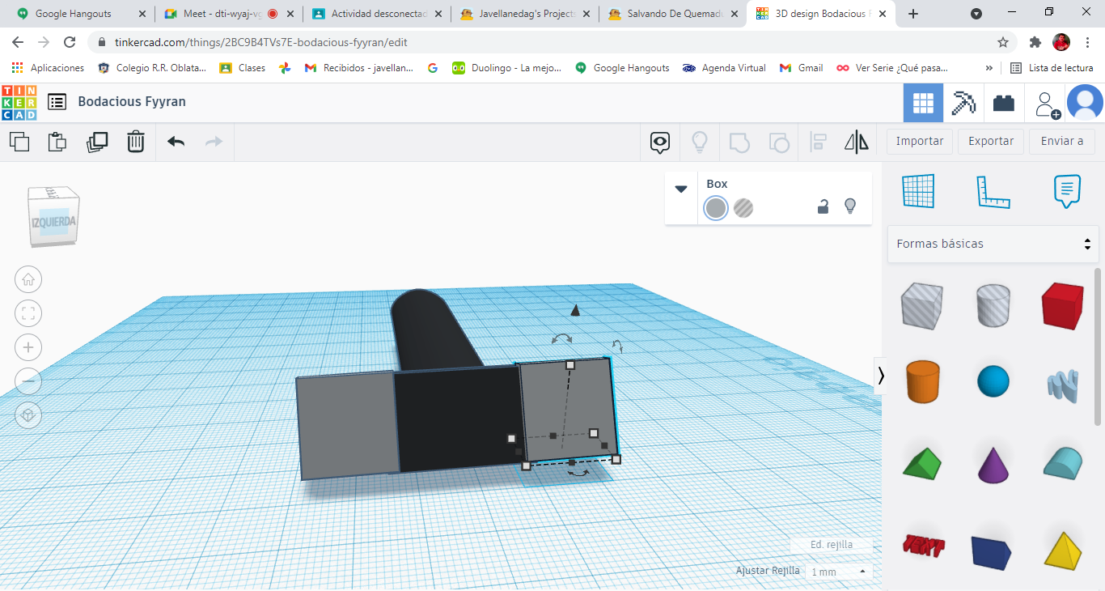
Task: Hide the Box with lightbulb icon
Action: click(850, 206)
